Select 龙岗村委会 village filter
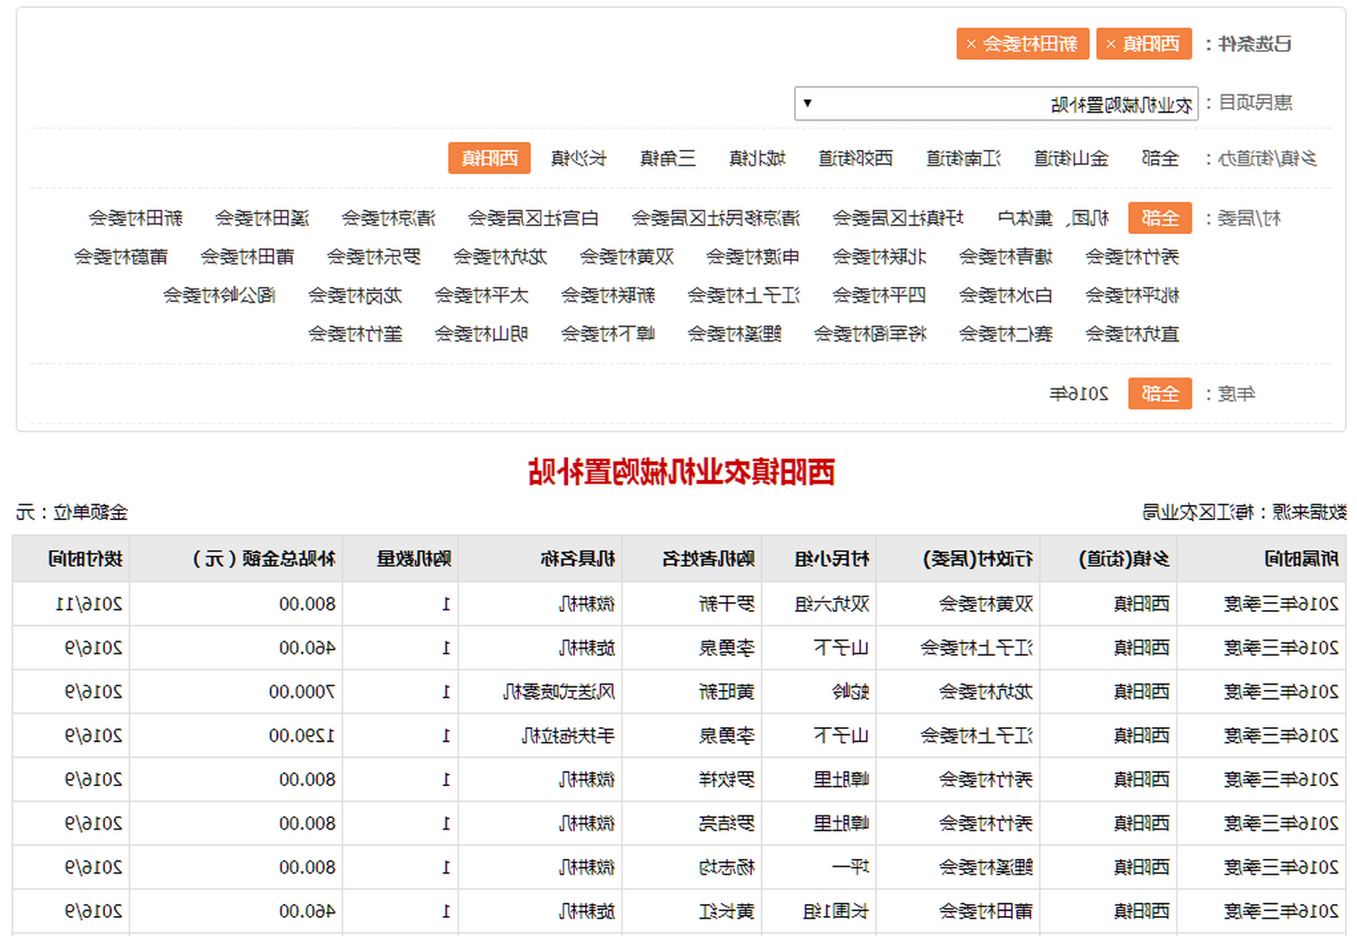Screen dimensions: 1357x936 356,296
